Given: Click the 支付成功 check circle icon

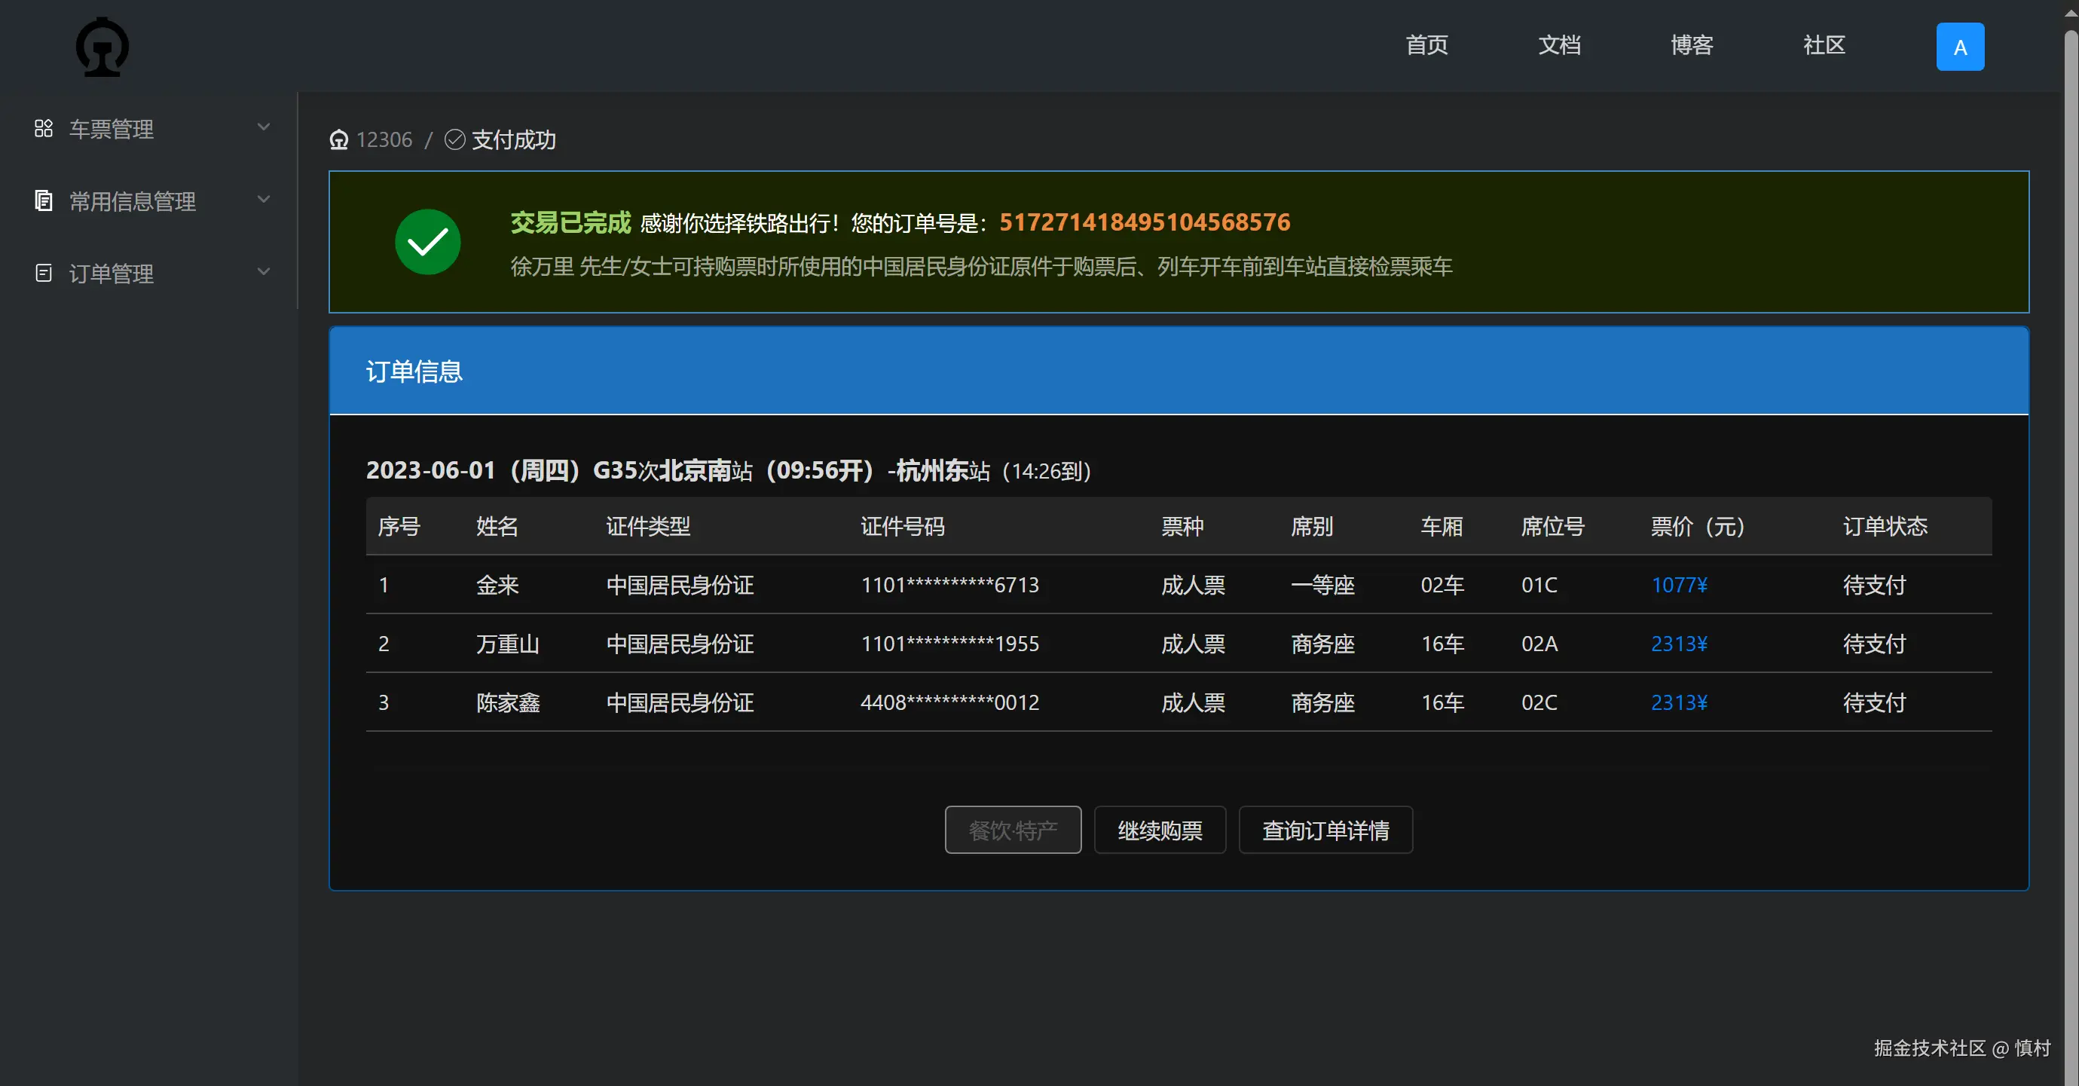Looking at the screenshot, I should coord(455,139).
